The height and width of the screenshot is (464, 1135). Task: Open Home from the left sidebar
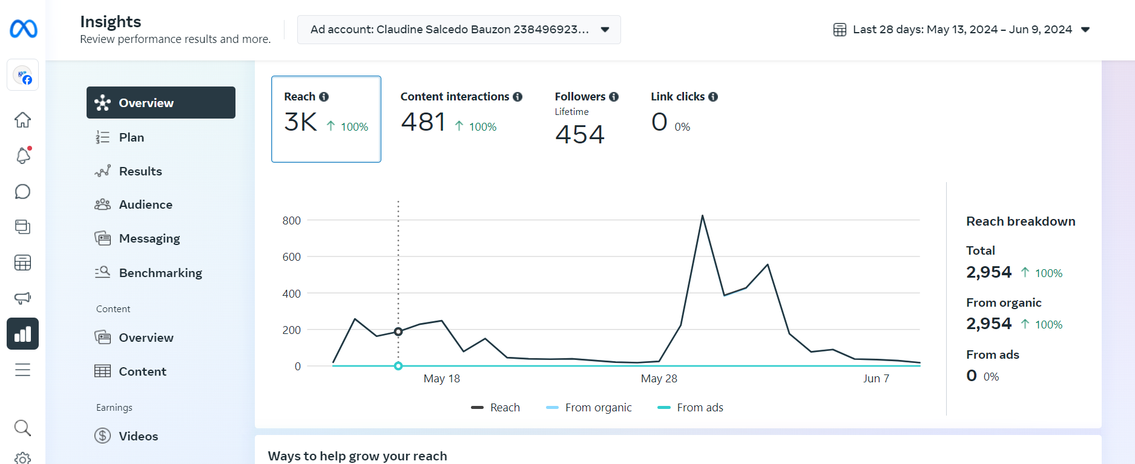coord(23,120)
